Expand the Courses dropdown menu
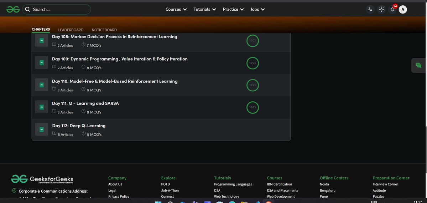 coord(176,9)
